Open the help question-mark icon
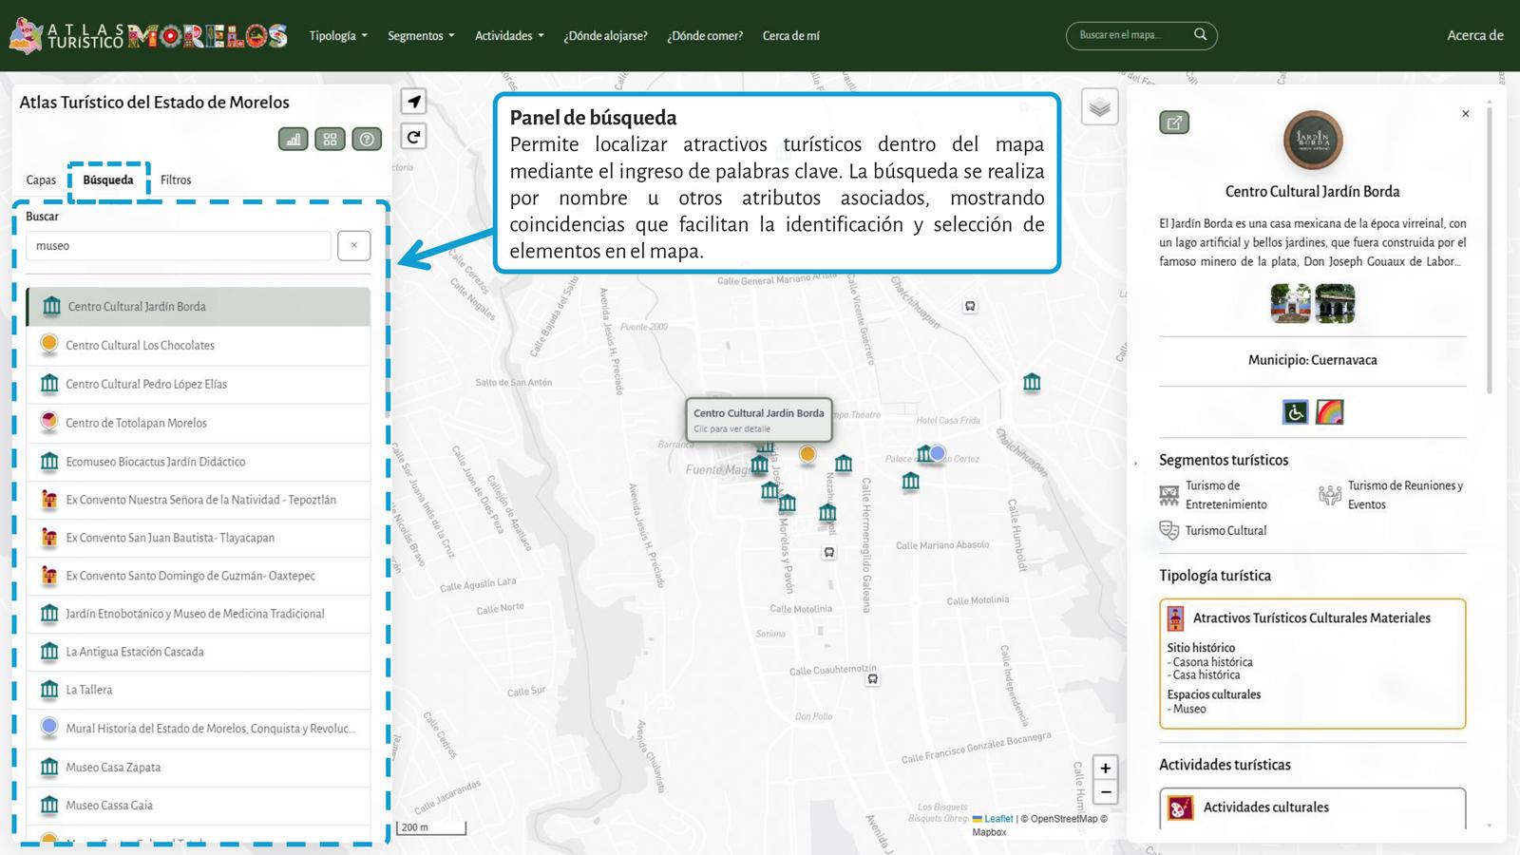 [367, 140]
